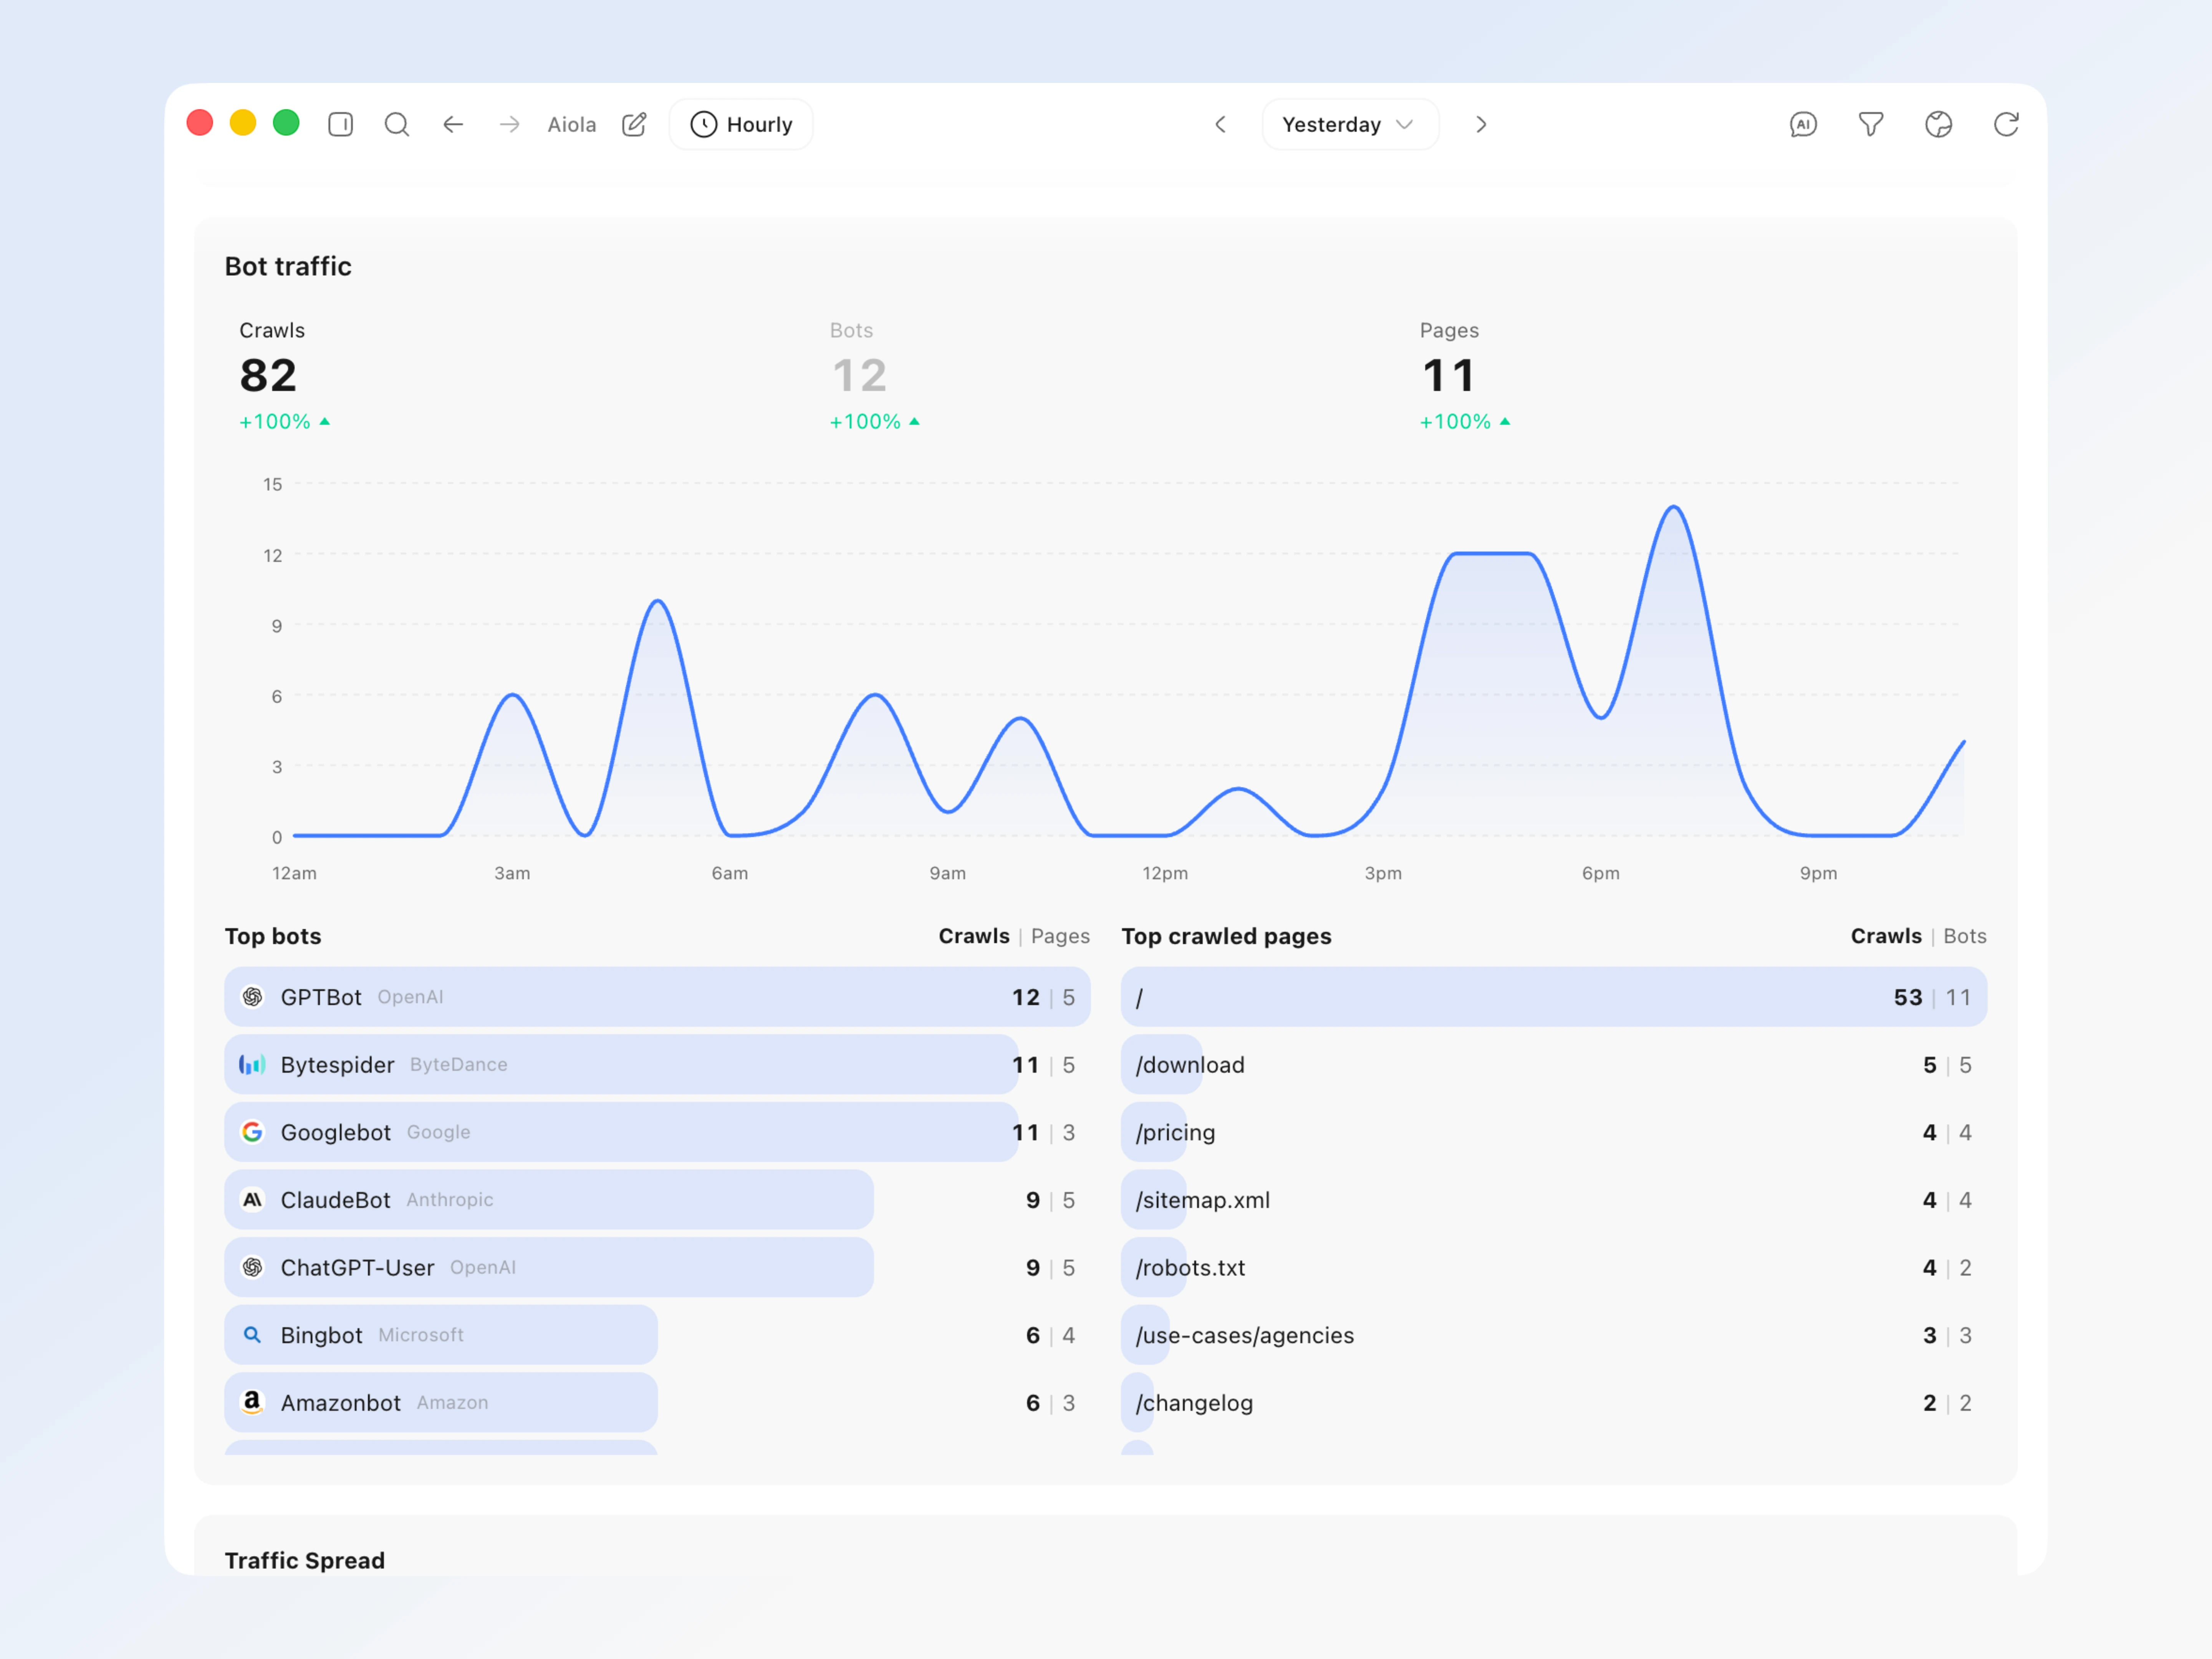2212x1659 pixels.
Task: Select the GPTBot row in Top bots
Action: pyautogui.click(x=657, y=997)
